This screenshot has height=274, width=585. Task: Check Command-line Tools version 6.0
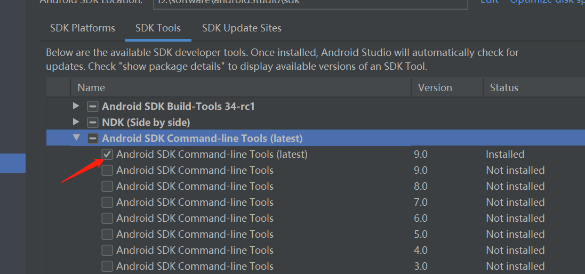pyautogui.click(x=107, y=219)
